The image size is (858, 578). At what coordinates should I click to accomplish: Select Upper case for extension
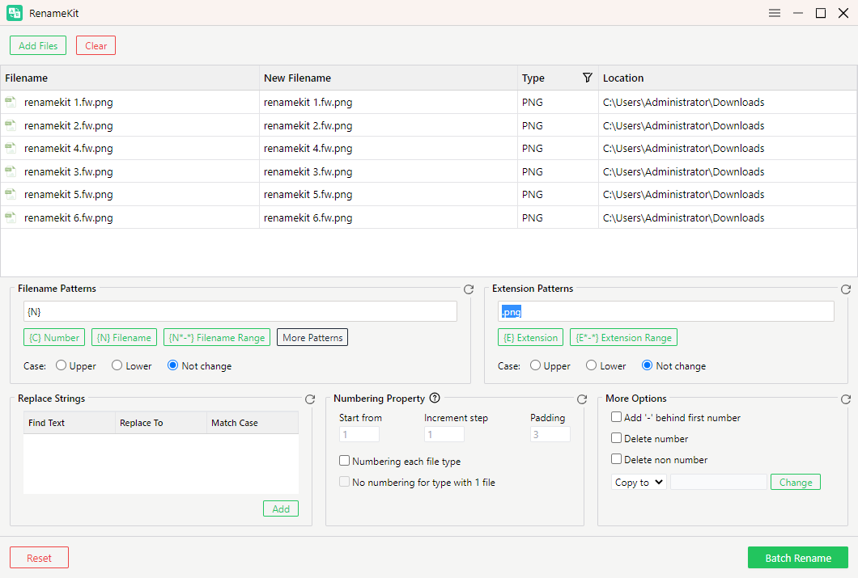(535, 365)
